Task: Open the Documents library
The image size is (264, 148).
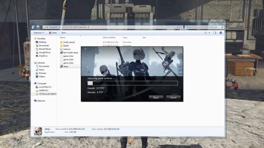Action: point(42,66)
